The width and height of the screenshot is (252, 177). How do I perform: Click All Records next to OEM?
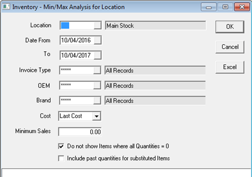pos(155,85)
